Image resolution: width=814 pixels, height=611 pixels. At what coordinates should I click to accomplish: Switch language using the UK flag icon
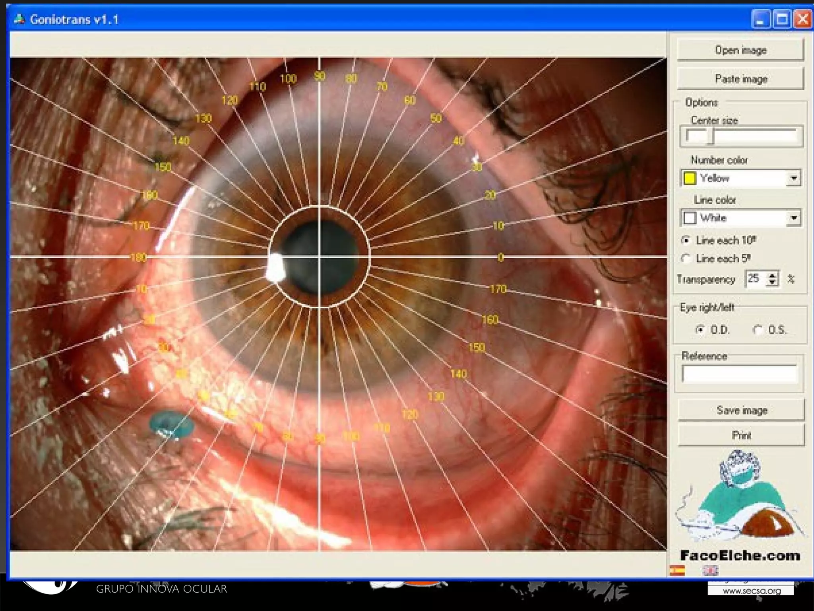(x=710, y=570)
